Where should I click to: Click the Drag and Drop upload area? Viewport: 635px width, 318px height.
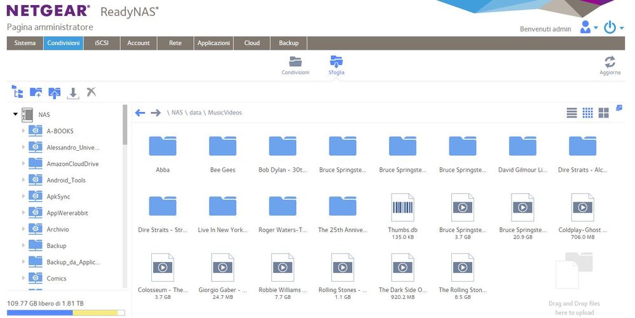574,284
